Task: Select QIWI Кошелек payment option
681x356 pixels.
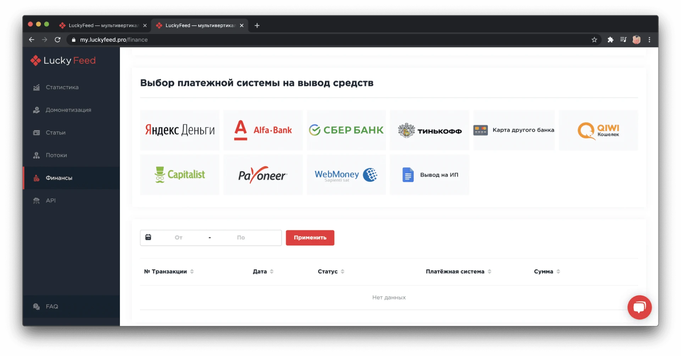Action: [x=598, y=130]
